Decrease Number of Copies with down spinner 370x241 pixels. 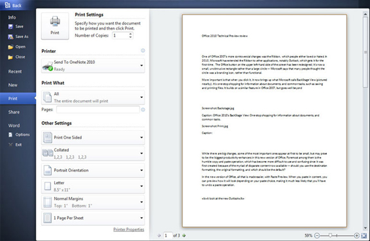[131, 37]
